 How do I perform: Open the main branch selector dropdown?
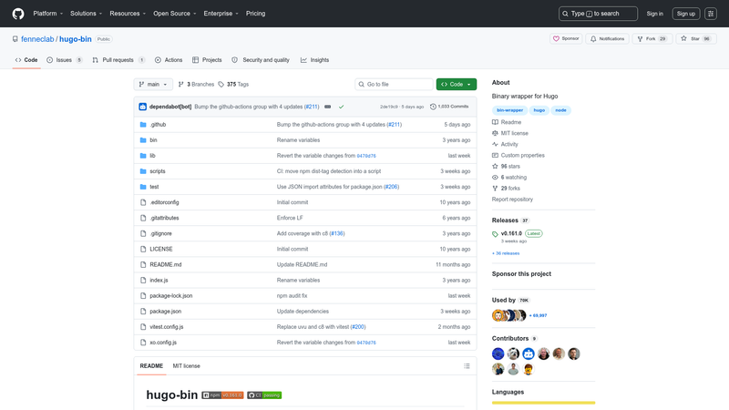[153, 84]
